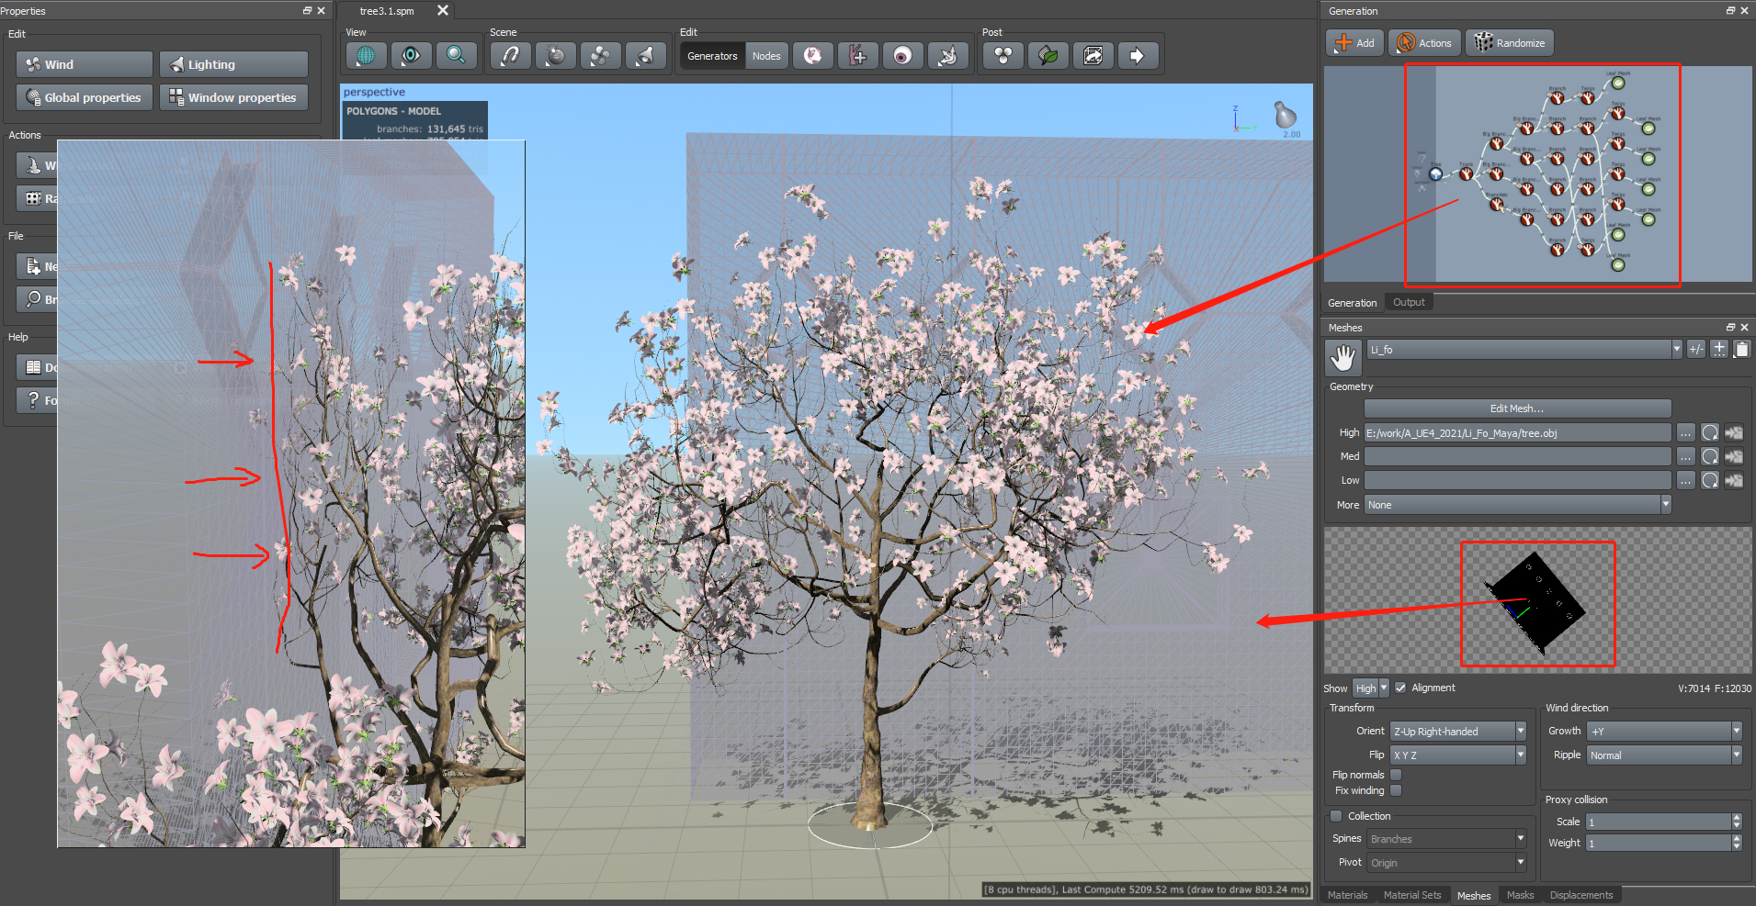Click reload icon for High mesh file

click(1709, 432)
